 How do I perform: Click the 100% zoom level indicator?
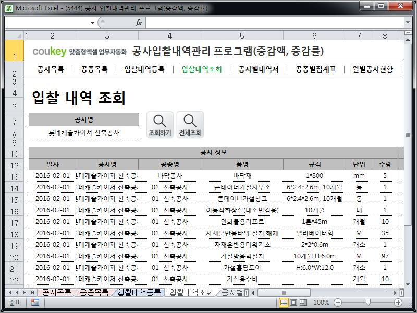pos(321,303)
